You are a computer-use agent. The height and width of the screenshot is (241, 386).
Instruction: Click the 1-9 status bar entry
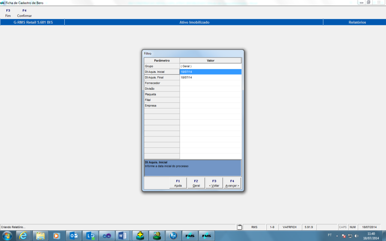272,227
